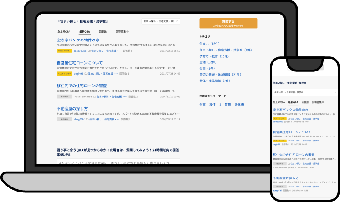Image resolution: width=340 pixels, height=202 pixels.
Task: Click the 浄化槽 keyword link
Action: click(x=239, y=105)
